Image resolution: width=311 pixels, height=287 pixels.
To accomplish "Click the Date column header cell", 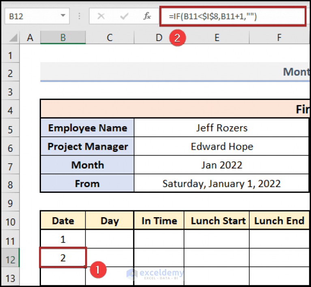I will click(x=63, y=220).
